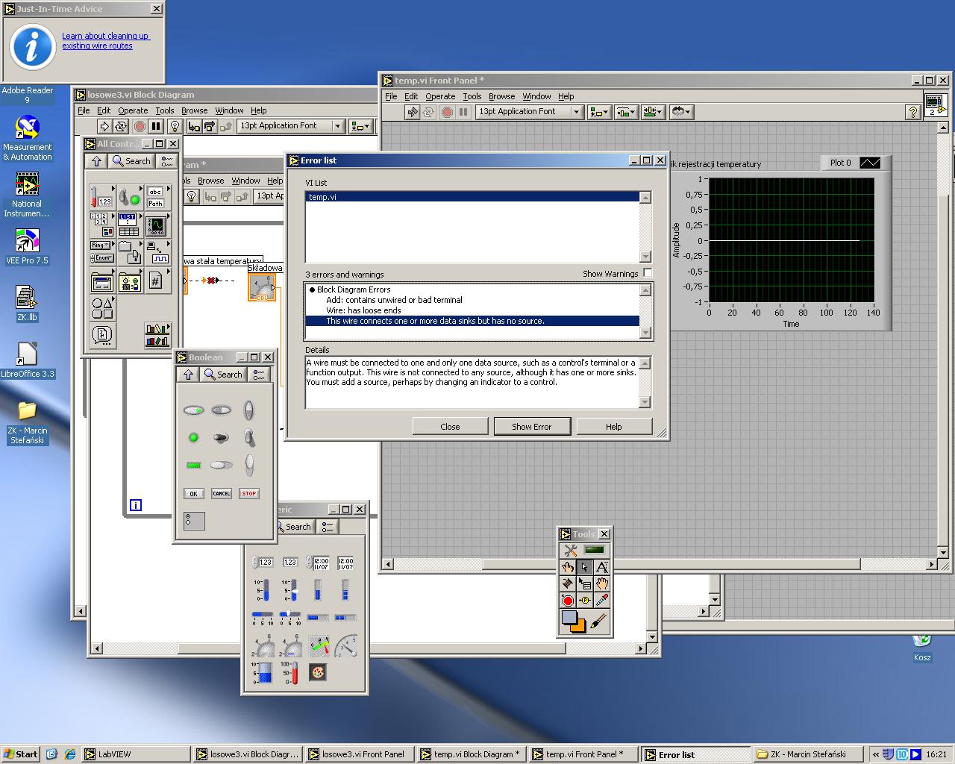Click the highlight execution light bulb
This screenshot has height=764, width=955.
click(x=175, y=126)
